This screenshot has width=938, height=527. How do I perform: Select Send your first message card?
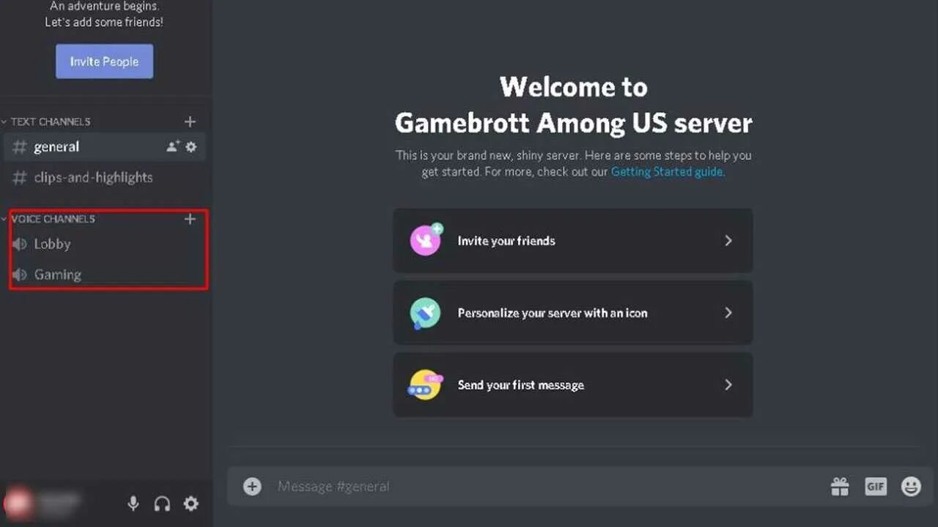pyautogui.click(x=573, y=385)
